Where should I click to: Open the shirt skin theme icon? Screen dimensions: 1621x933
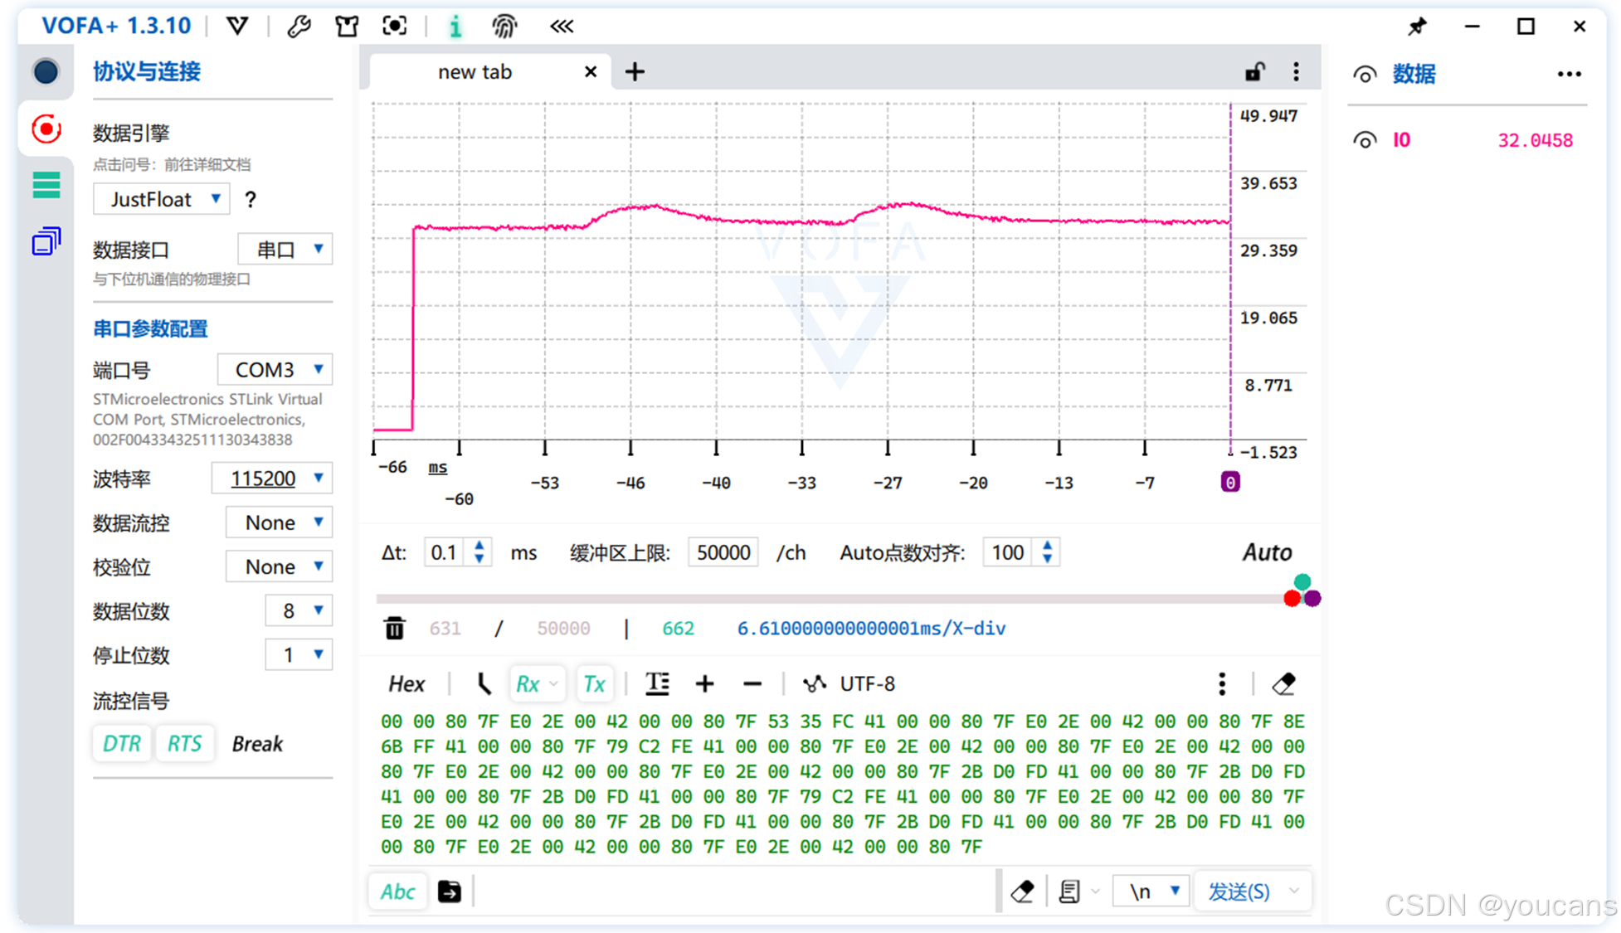[x=347, y=27]
